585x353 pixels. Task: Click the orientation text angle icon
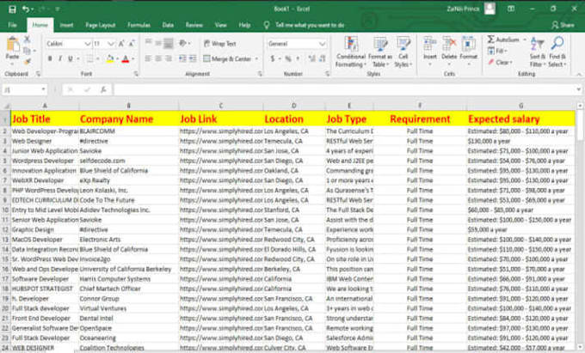pos(182,44)
